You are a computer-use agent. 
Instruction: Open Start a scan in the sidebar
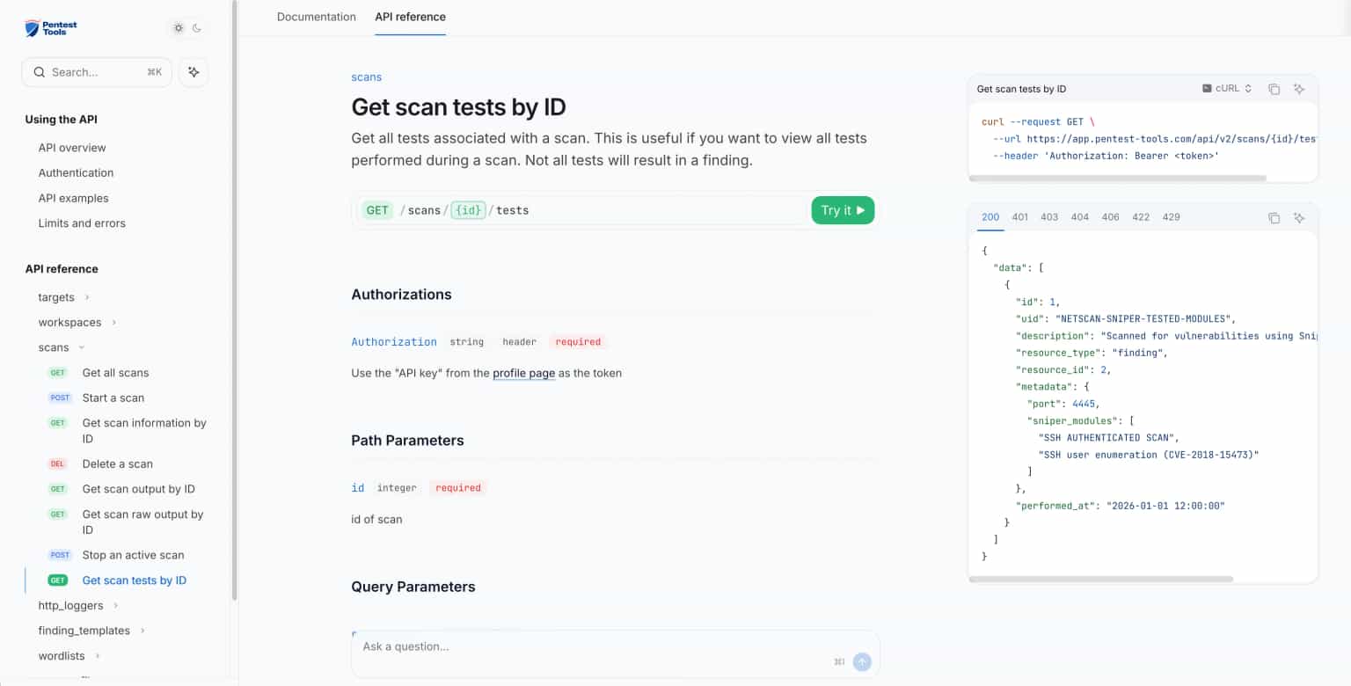113,398
